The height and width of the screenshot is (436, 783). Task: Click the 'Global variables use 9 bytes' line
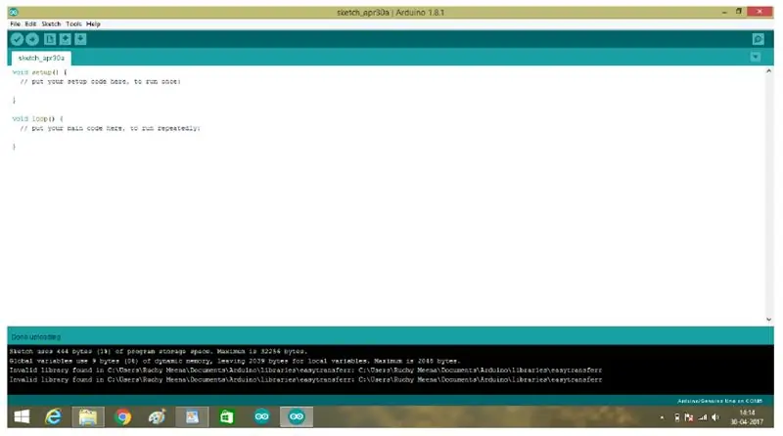(x=235, y=361)
